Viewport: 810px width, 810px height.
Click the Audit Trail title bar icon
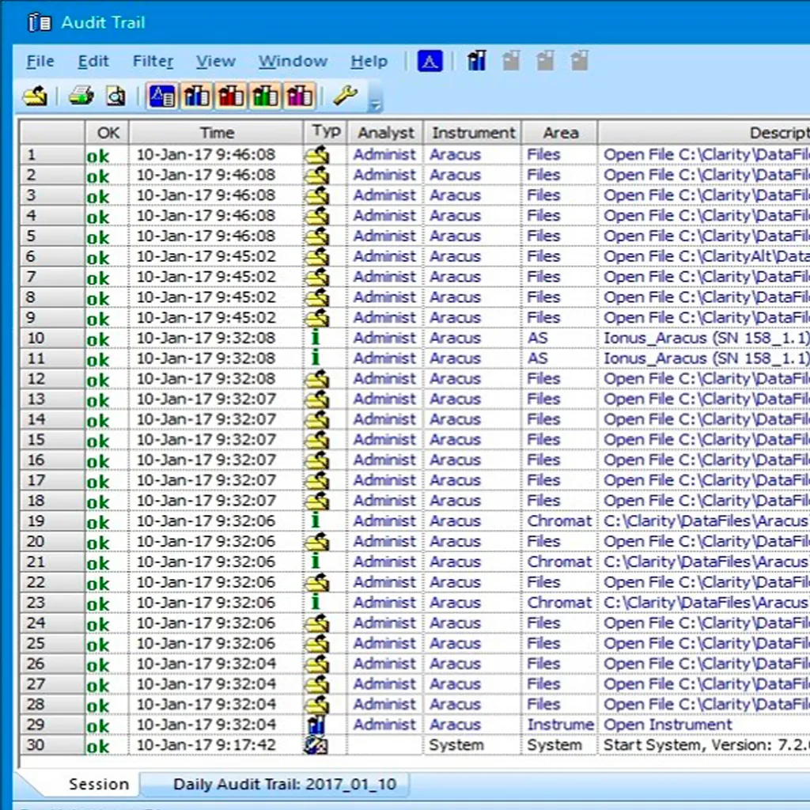40,23
